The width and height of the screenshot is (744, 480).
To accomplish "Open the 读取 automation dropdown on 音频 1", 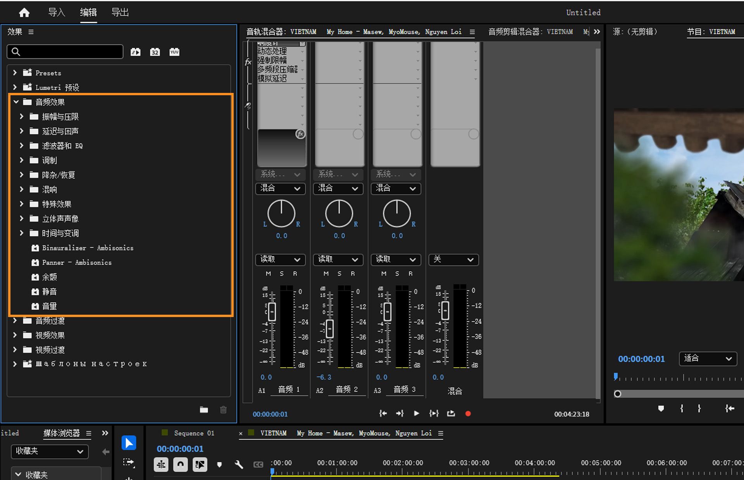I will point(280,260).
